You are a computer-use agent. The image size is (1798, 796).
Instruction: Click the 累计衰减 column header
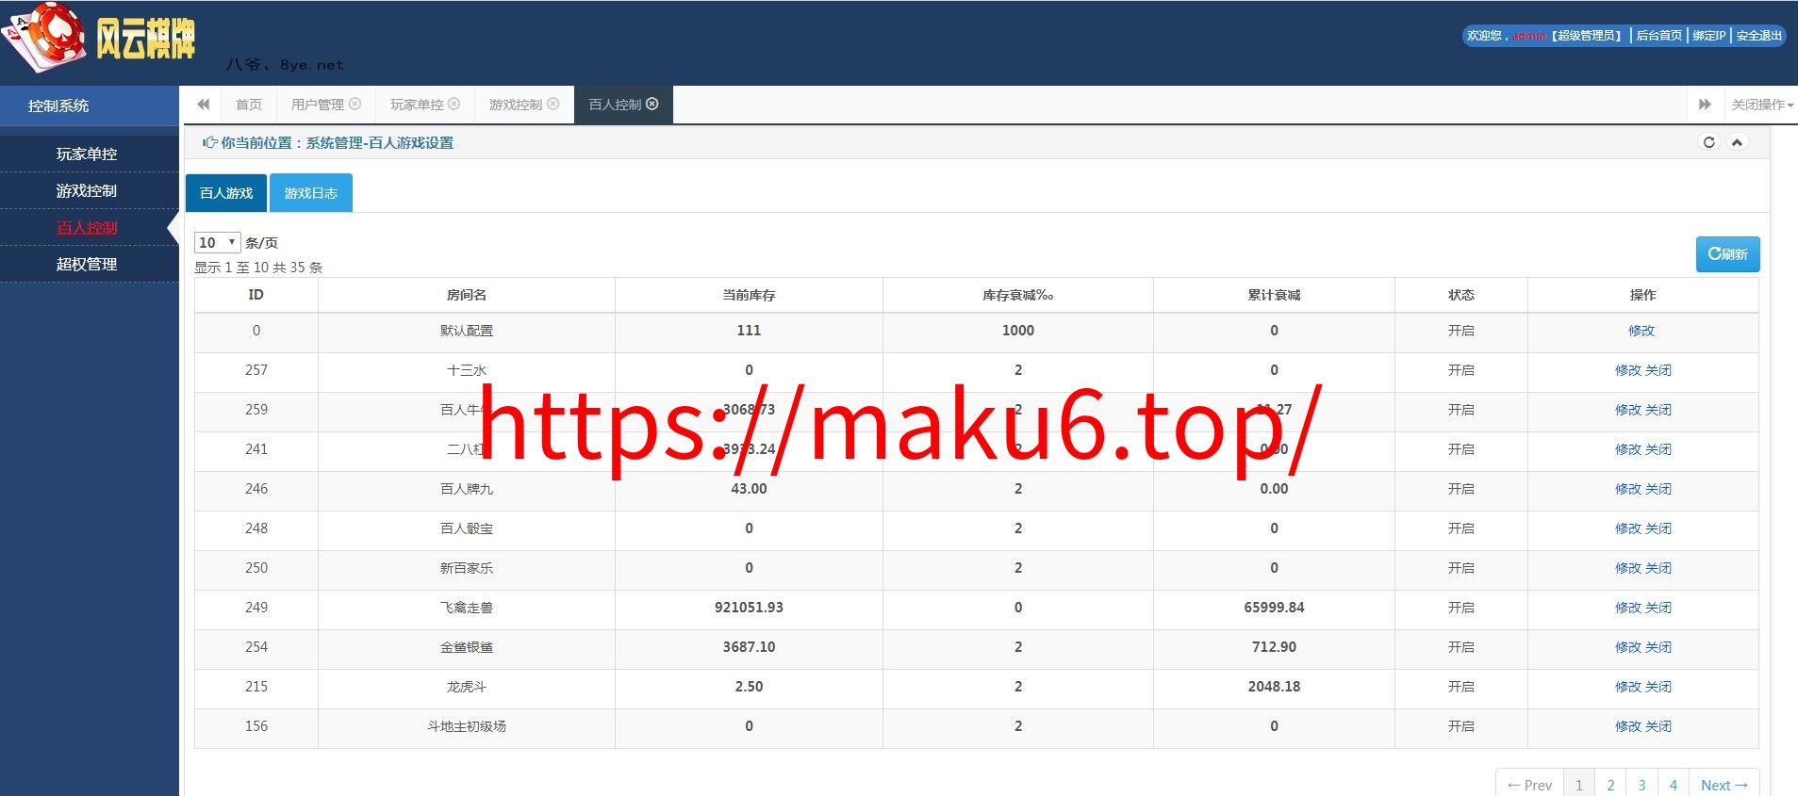coord(1274,295)
